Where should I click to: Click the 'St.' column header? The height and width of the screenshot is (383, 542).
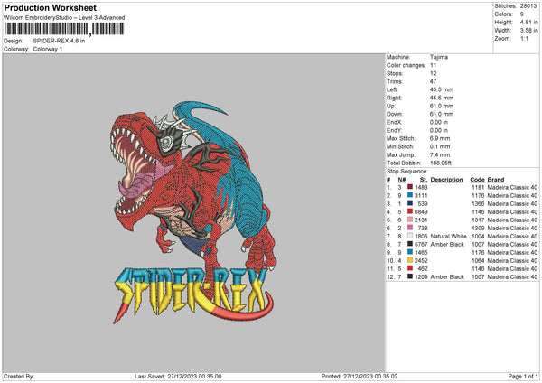point(424,180)
